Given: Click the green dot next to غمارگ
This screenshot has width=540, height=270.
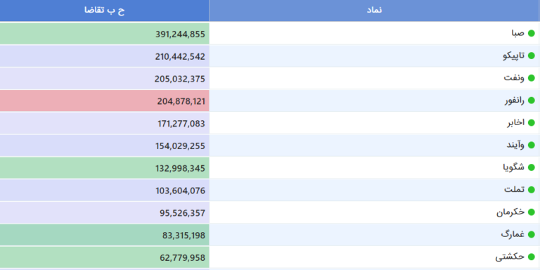Looking at the screenshot, I should tap(532, 235).
